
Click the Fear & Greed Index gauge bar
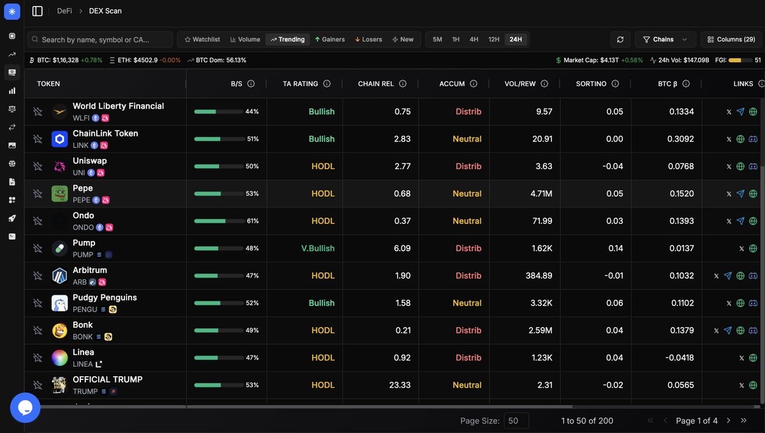tap(739, 60)
